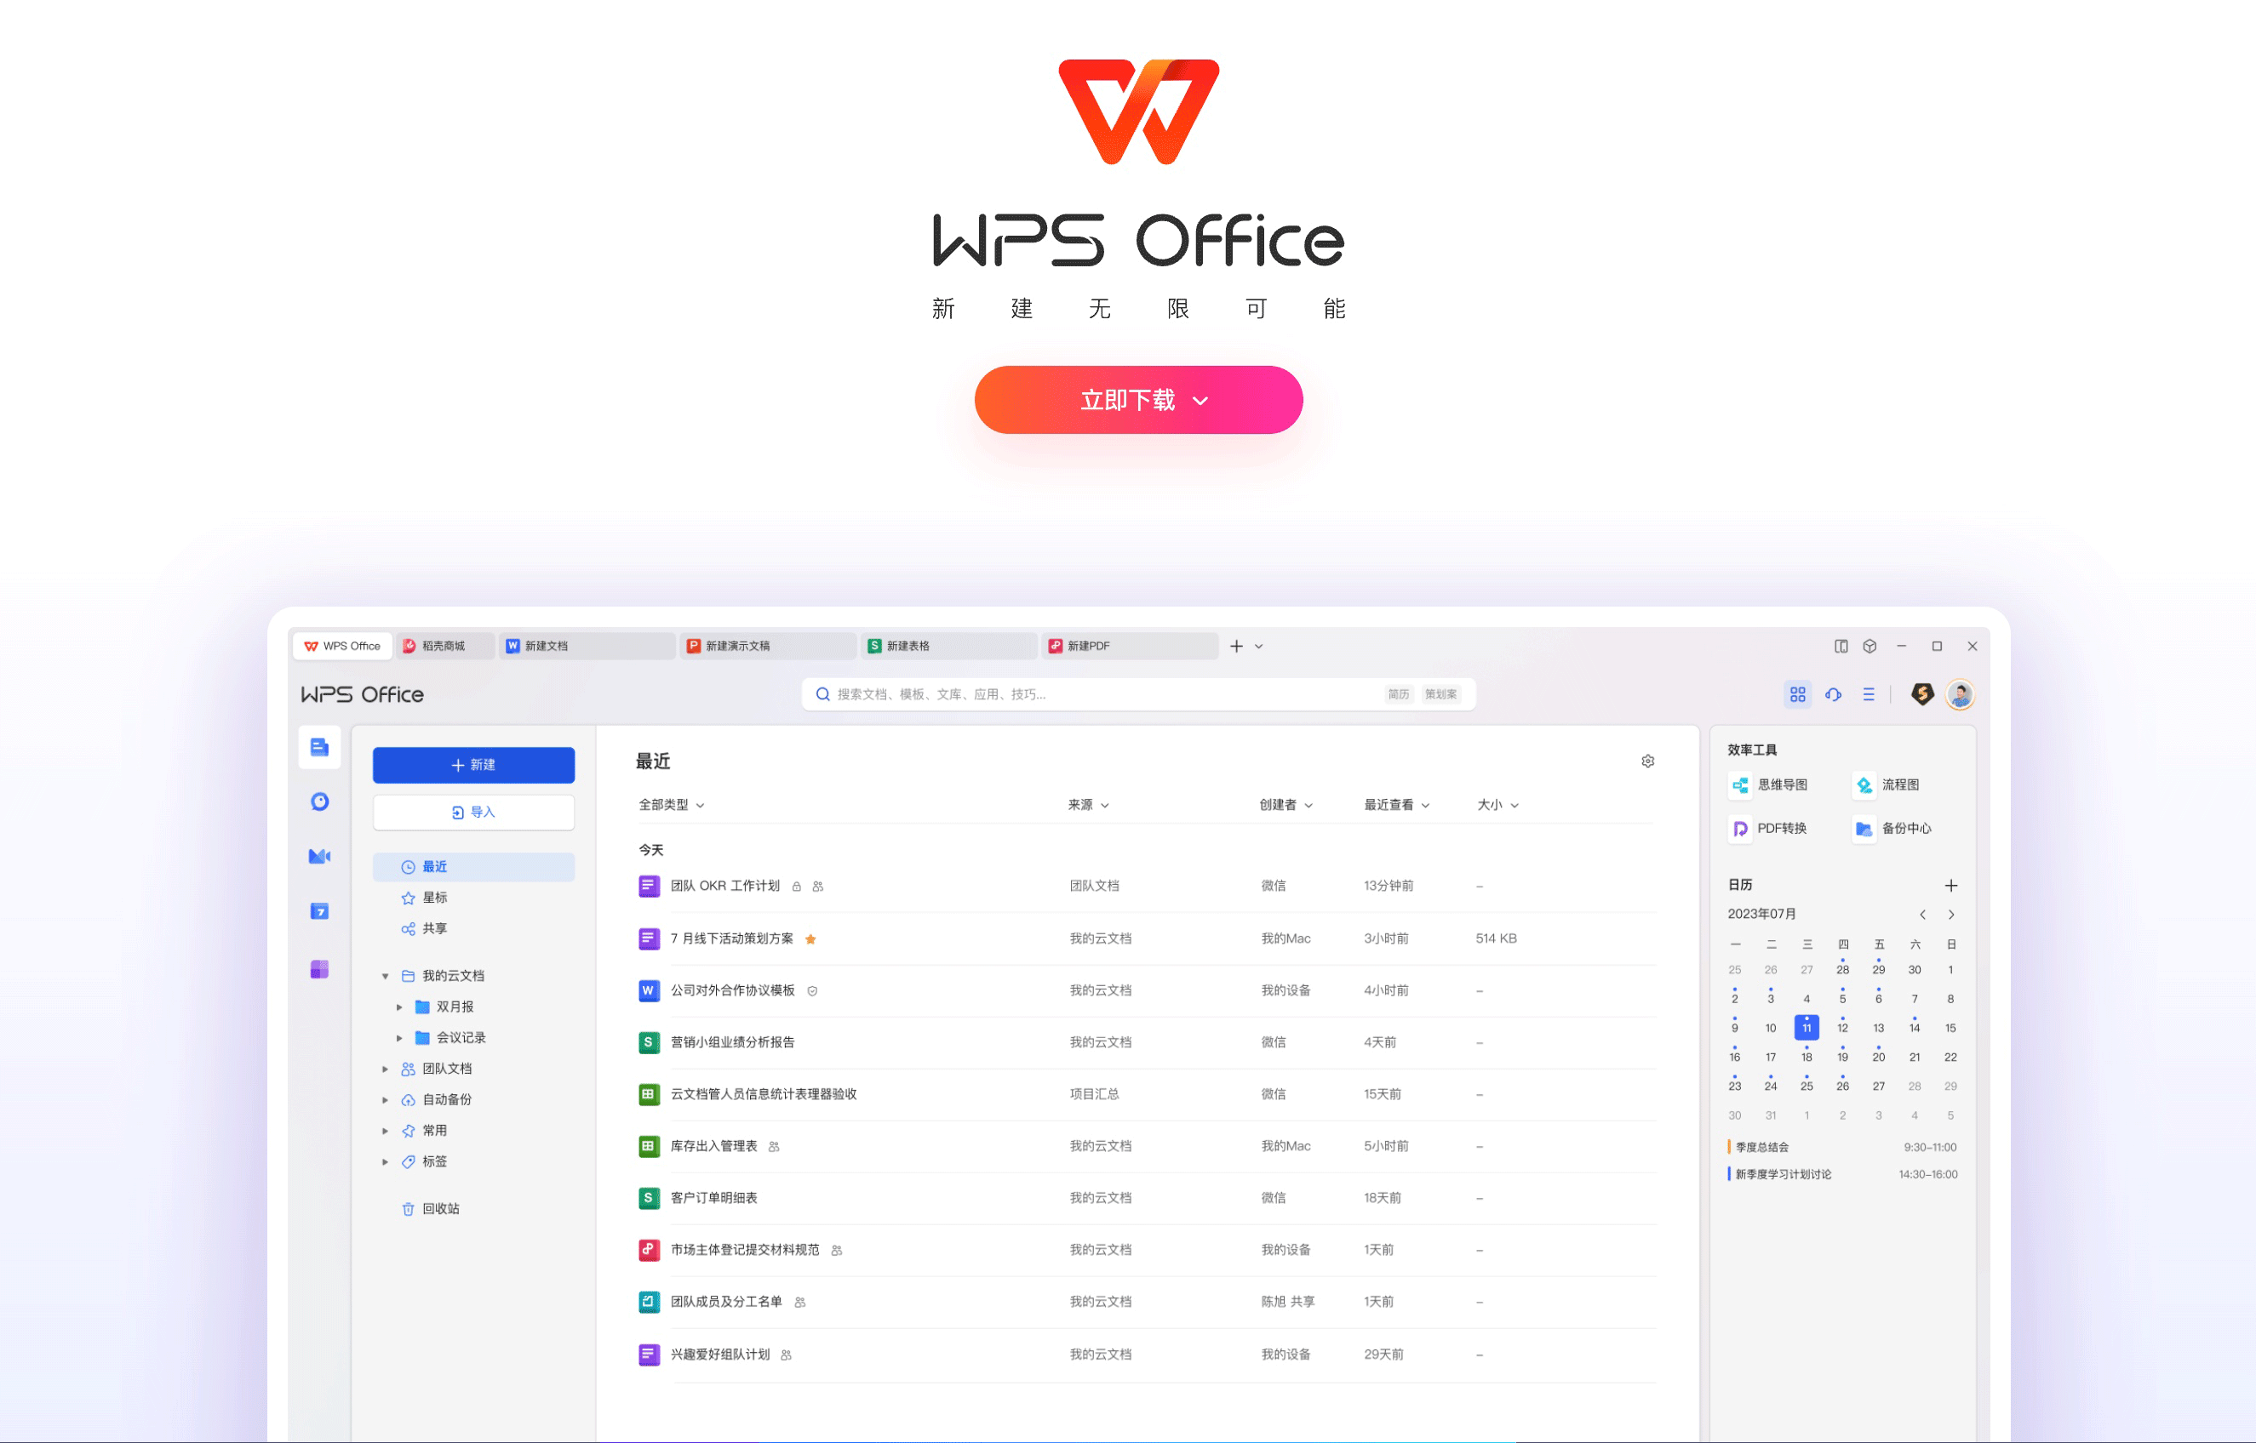Select 星标 starred items
Screen dimensions: 2256x1443
[x=425, y=898]
